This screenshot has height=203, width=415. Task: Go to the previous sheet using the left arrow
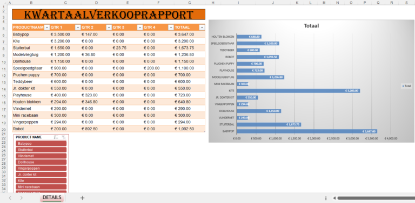10,198
